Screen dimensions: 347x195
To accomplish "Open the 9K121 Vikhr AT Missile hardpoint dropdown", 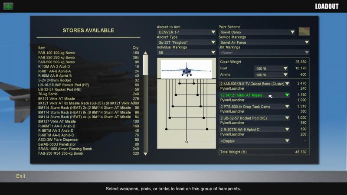I will pos(255,95).
